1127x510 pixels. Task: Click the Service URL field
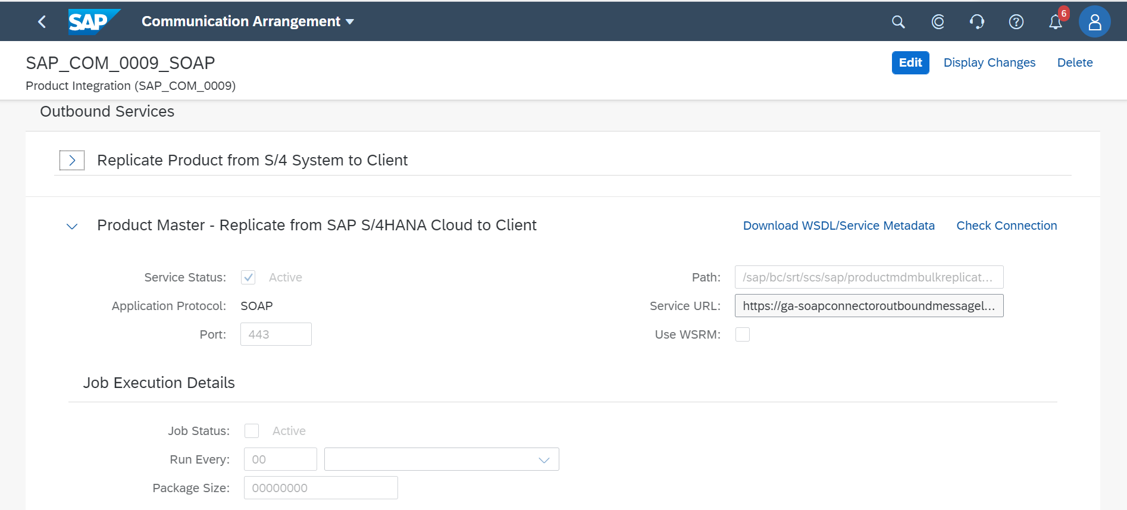point(869,306)
